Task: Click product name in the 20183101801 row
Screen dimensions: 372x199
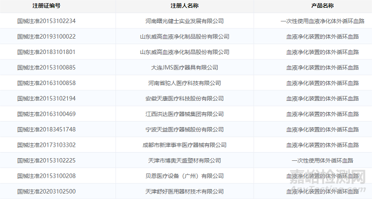Action: pos(322,52)
